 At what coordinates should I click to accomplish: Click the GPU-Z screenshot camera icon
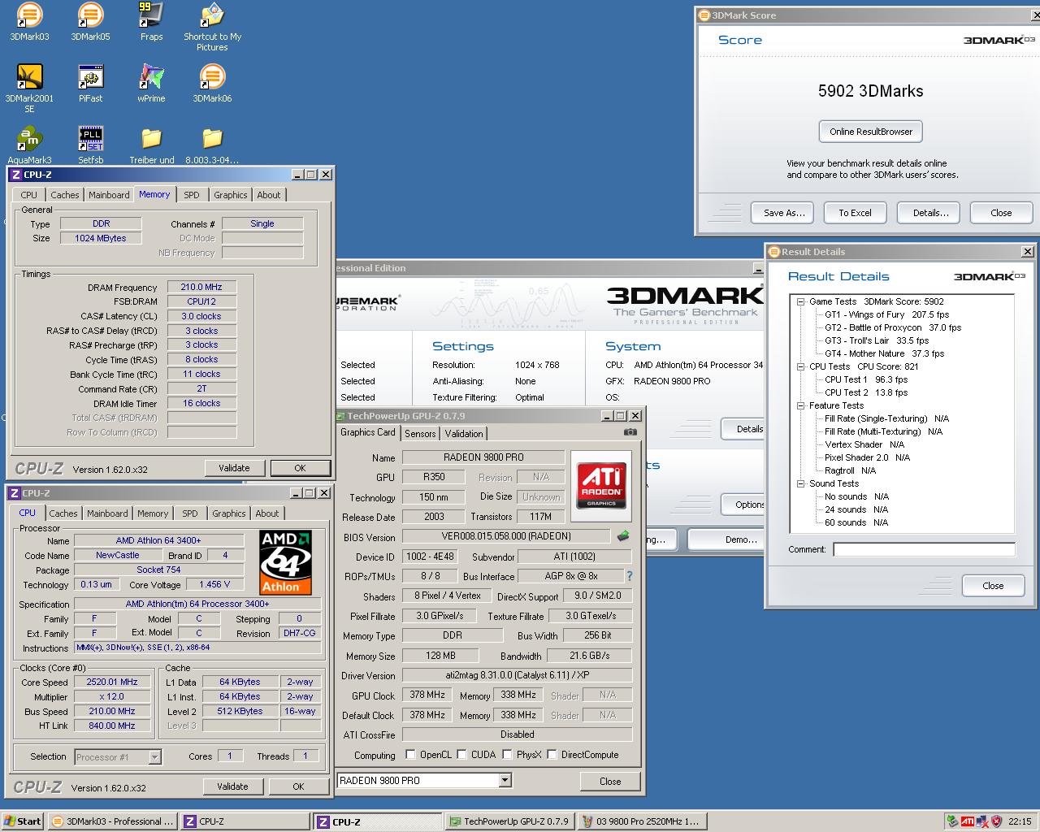[x=630, y=432]
